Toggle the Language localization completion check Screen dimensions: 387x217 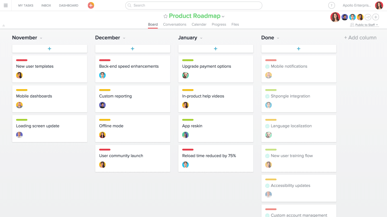click(x=267, y=126)
